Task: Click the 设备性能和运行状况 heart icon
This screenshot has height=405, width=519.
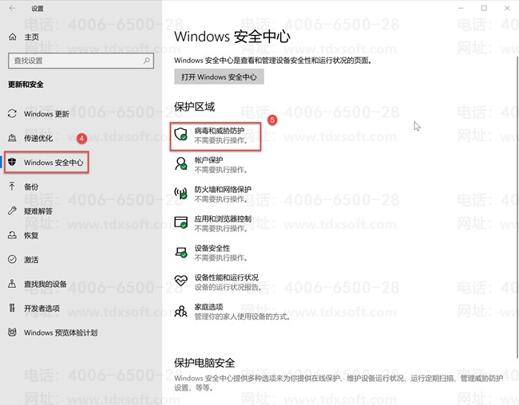Action: tap(181, 281)
